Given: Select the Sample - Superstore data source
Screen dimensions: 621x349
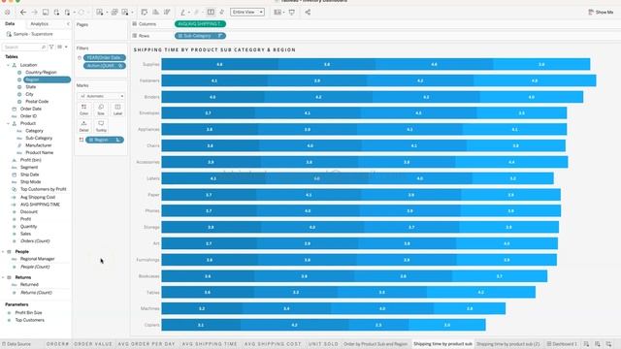Looking at the screenshot, I should [x=30, y=34].
